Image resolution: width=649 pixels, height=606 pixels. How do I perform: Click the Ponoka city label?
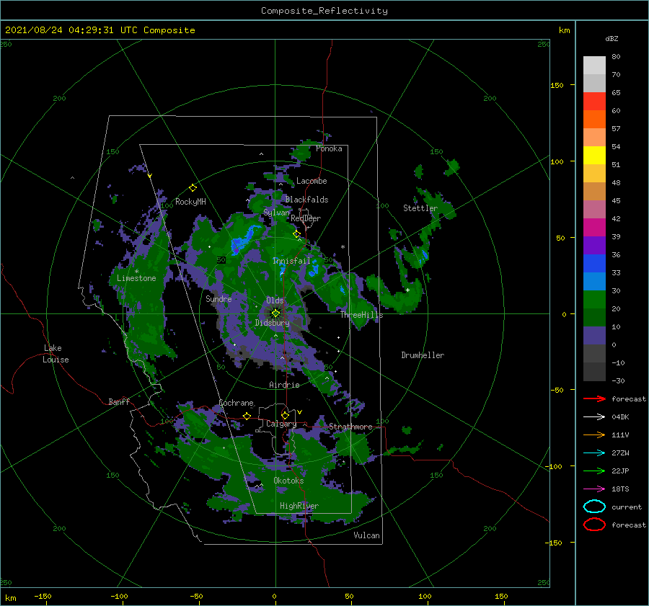(x=329, y=148)
